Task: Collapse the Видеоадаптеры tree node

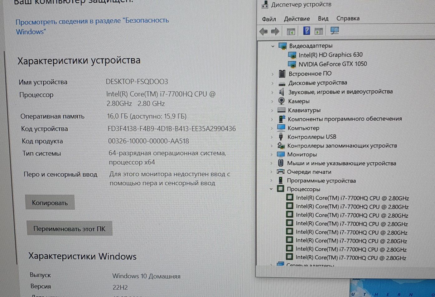Action: point(273,46)
